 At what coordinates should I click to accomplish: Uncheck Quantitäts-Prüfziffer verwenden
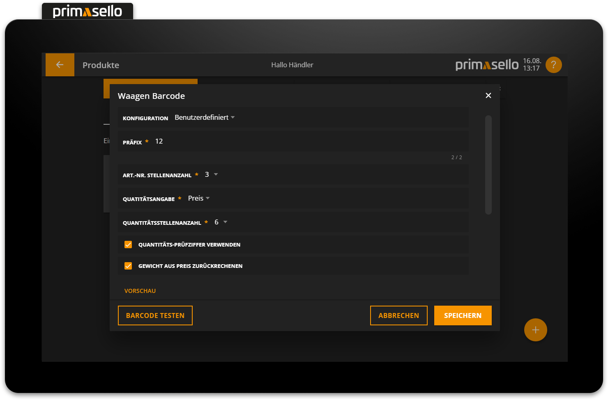click(128, 244)
